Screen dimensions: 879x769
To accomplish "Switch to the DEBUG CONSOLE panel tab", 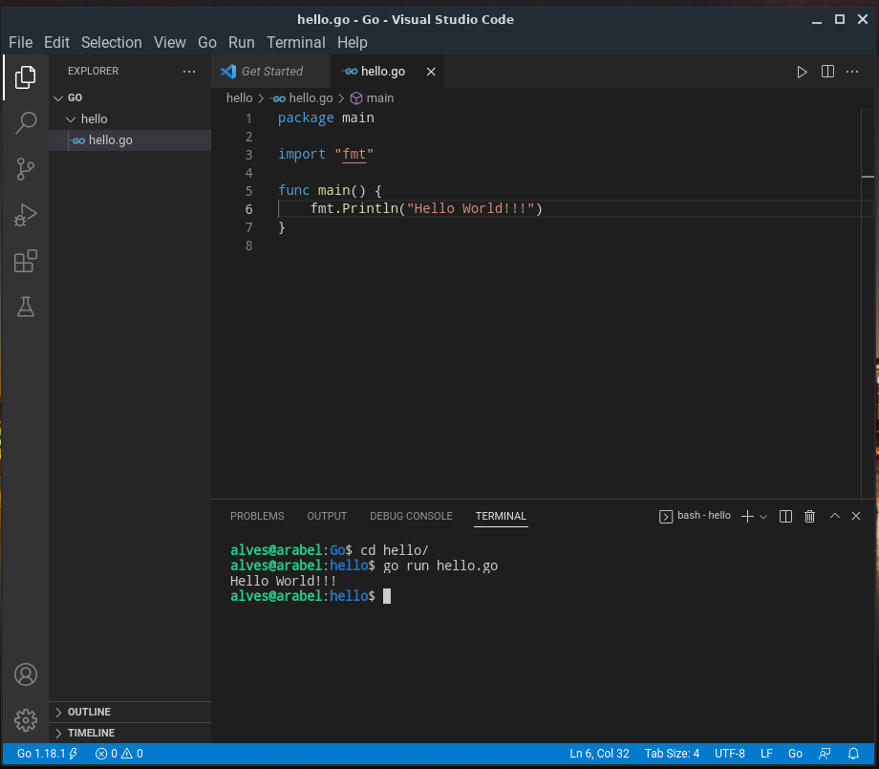I will 411,516.
